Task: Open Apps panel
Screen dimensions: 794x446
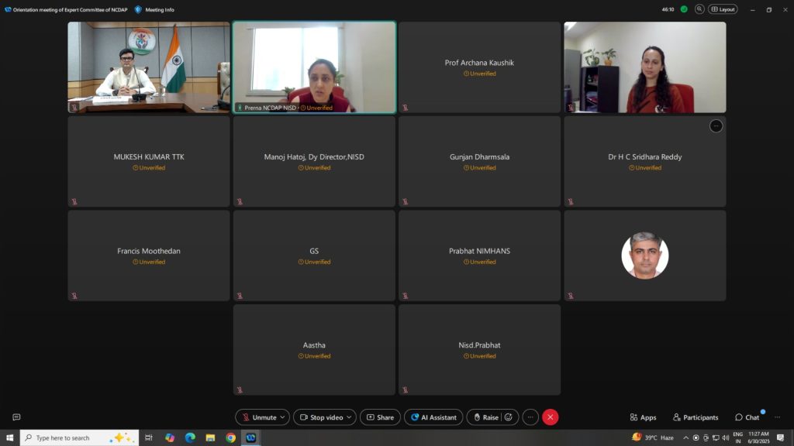Action: click(643, 417)
